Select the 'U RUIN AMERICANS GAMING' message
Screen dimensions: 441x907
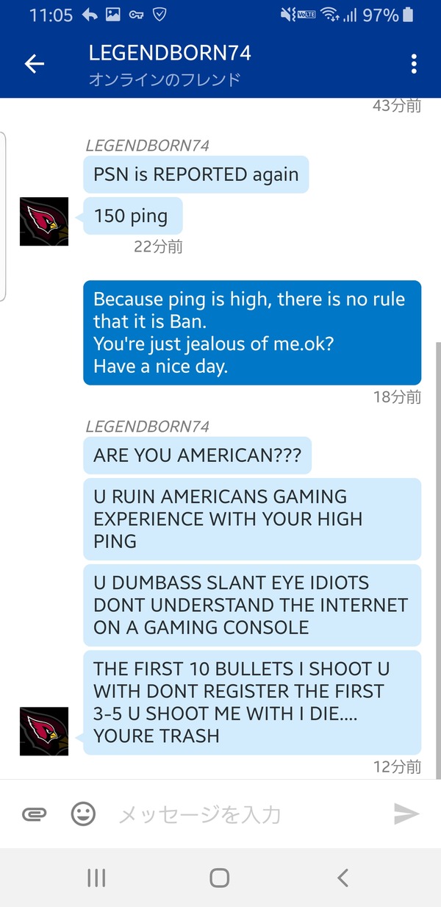[x=252, y=519]
